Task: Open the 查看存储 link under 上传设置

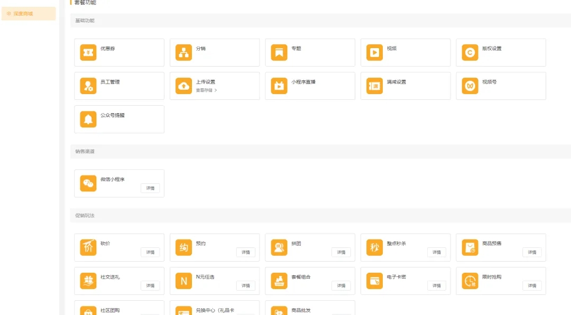Action: pos(206,90)
